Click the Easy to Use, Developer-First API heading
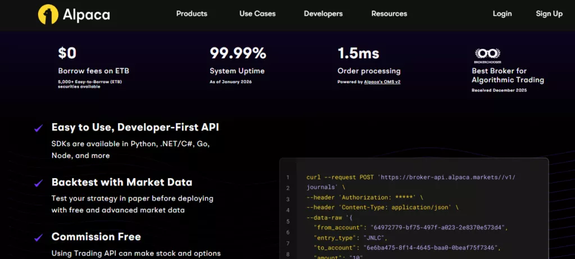This screenshot has width=575, height=259. [135, 128]
